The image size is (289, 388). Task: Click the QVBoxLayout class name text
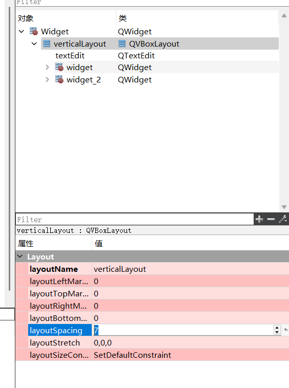point(154,44)
